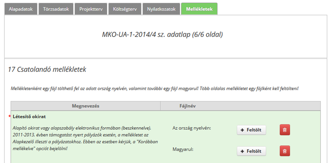Select the 'Létesítő okirat' row title
331x163 pixels.
[29, 116]
